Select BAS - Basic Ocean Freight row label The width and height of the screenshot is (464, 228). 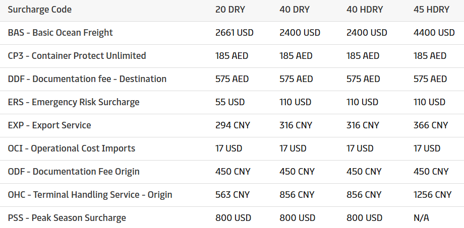61,33
